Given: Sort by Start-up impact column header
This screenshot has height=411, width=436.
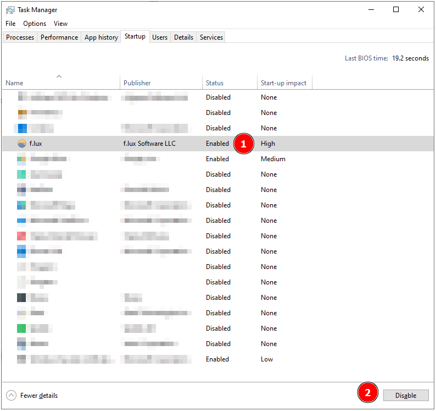Looking at the screenshot, I should pyautogui.click(x=283, y=83).
